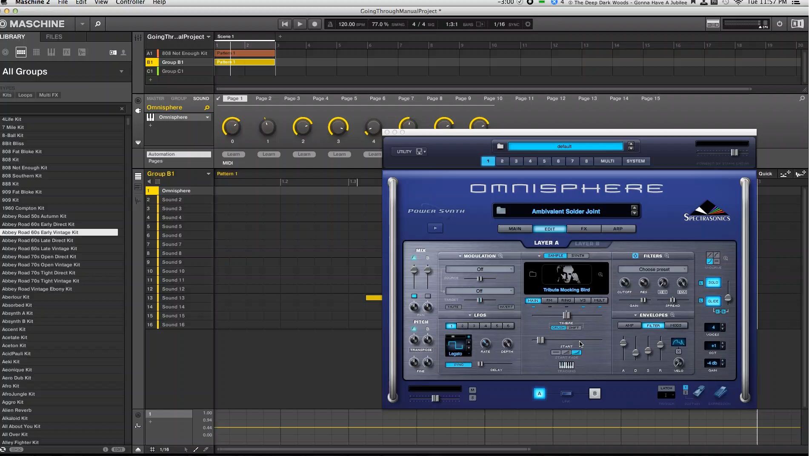Screen dimensions: 809x456
Task: Open the Maschine logo dropdown arrow
Action: coord(82,24)
